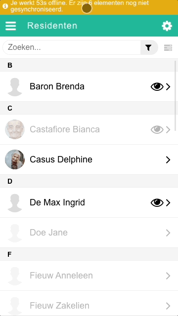Image resolution: width=178 pixels, height=316 pixels.
Task: Expand Fieuw Anneleen with chevron
Action: [168, 276]
